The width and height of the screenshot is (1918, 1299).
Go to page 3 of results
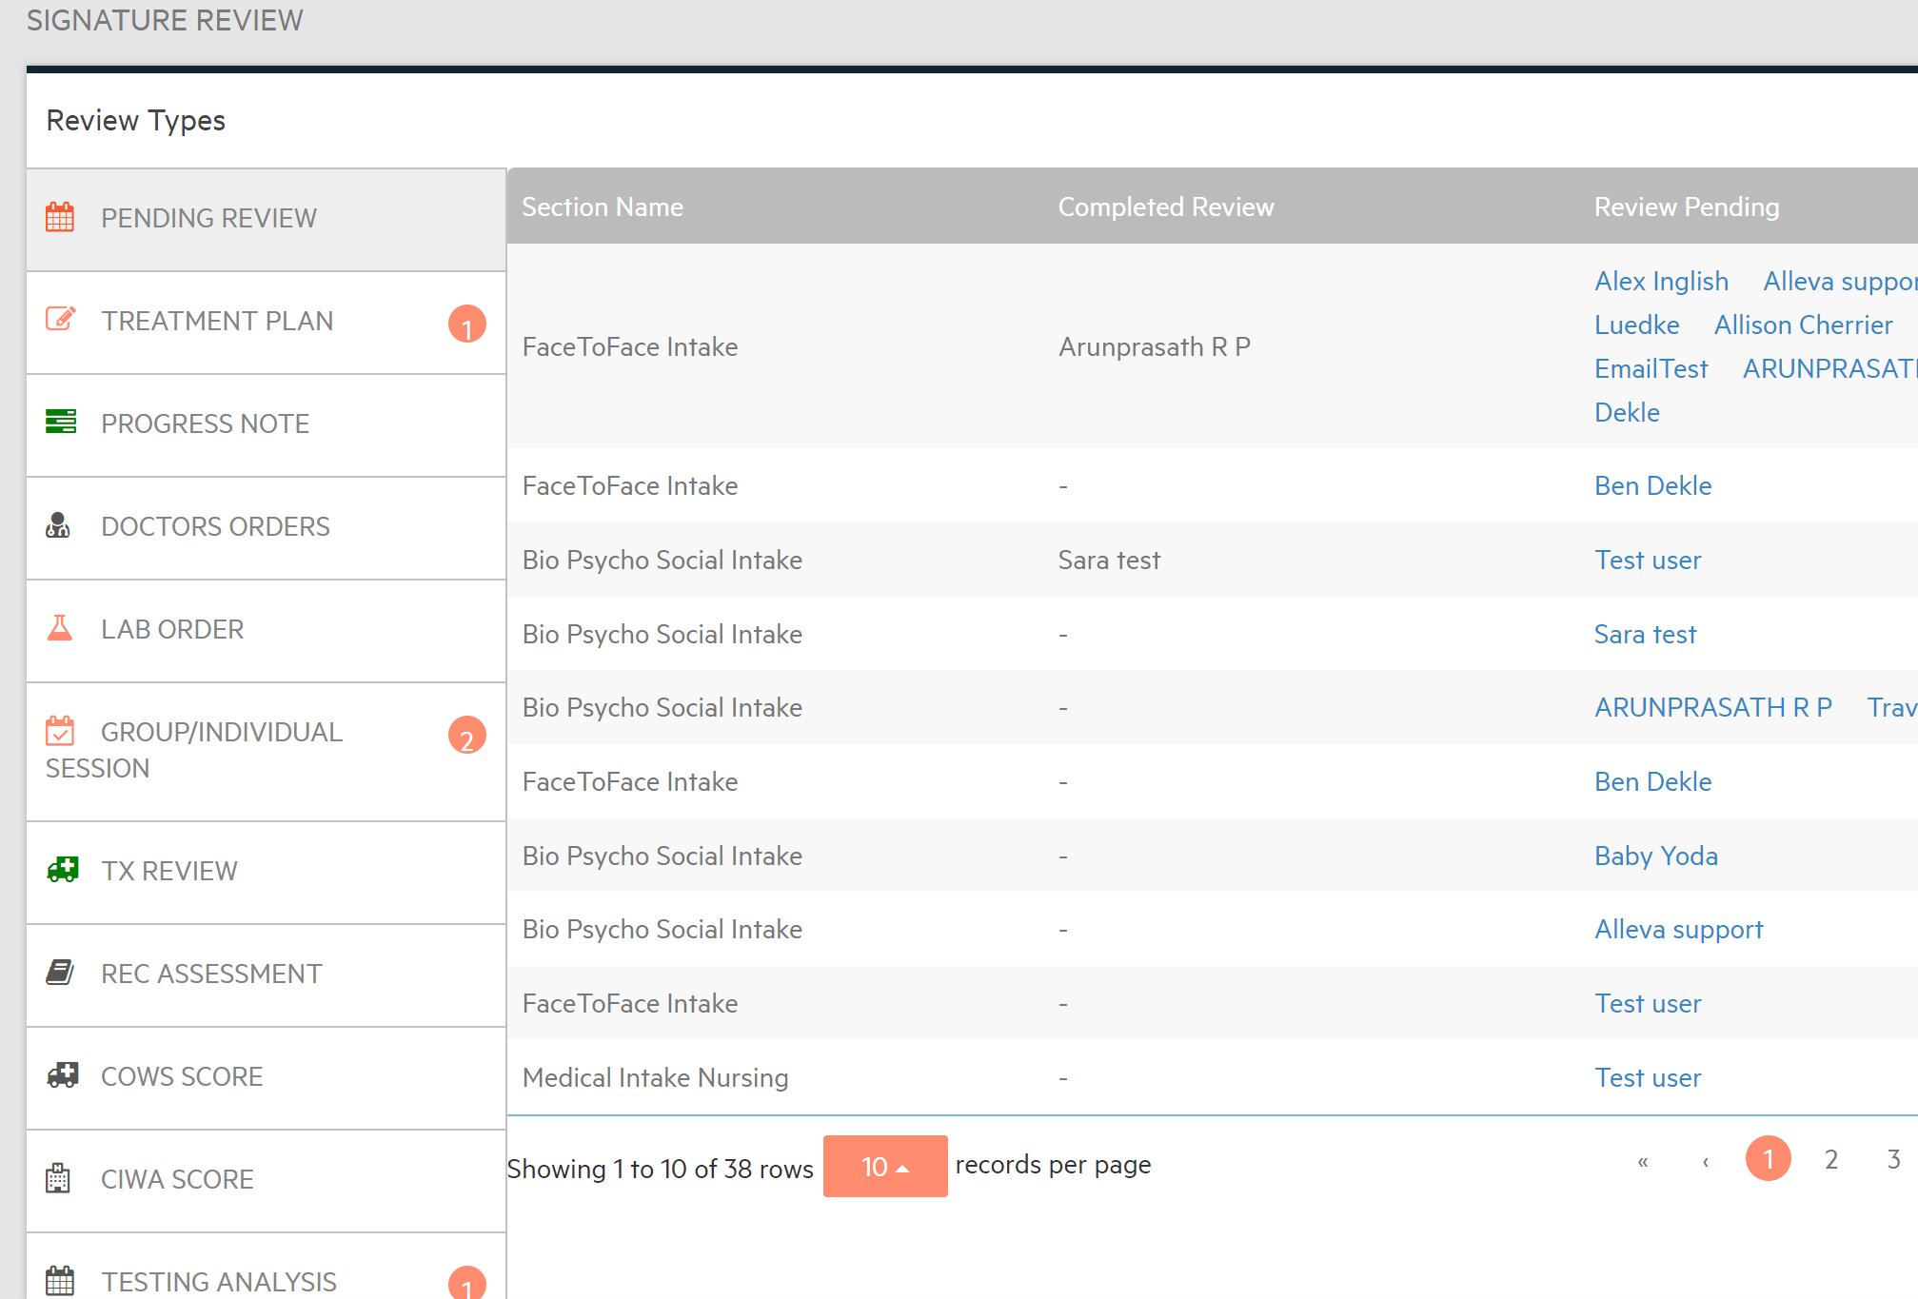(1893, 1159)
